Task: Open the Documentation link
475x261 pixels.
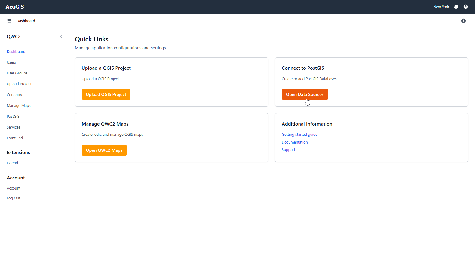Action: point(295,142)
